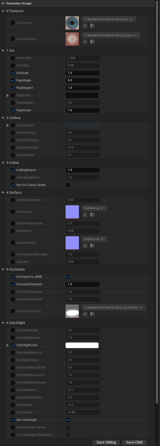Click the ScleraTexture thumbnail preview
This screenshot has width=160, height=446.
(x=72, y=39)
